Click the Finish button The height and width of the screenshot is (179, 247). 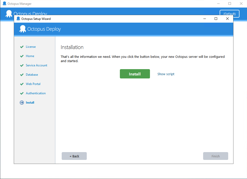pos(215,156)
